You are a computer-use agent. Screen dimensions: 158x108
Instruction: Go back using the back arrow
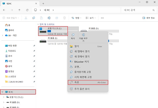point(4,10)
